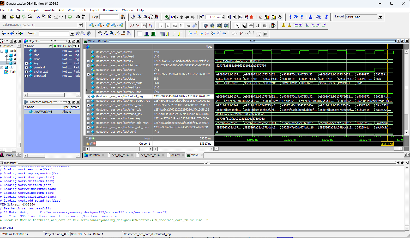
Task: Select the dut/round_key signal row
Action: tap(119, 114)
